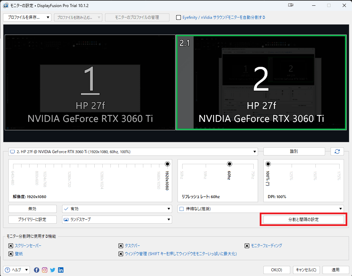The height and width of the screenshot is (276, 352).
Task: Click the スクリーンセーバー link
Action: tap(28, 246)
